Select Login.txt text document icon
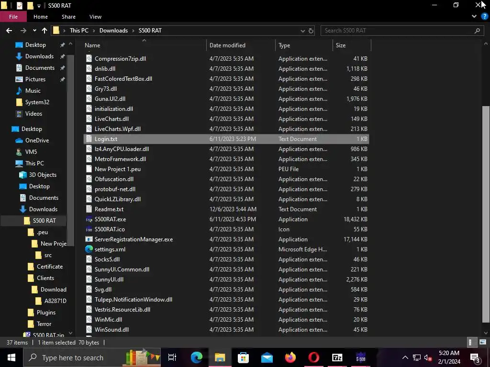490x367 pixels. [x=89, y=139]
